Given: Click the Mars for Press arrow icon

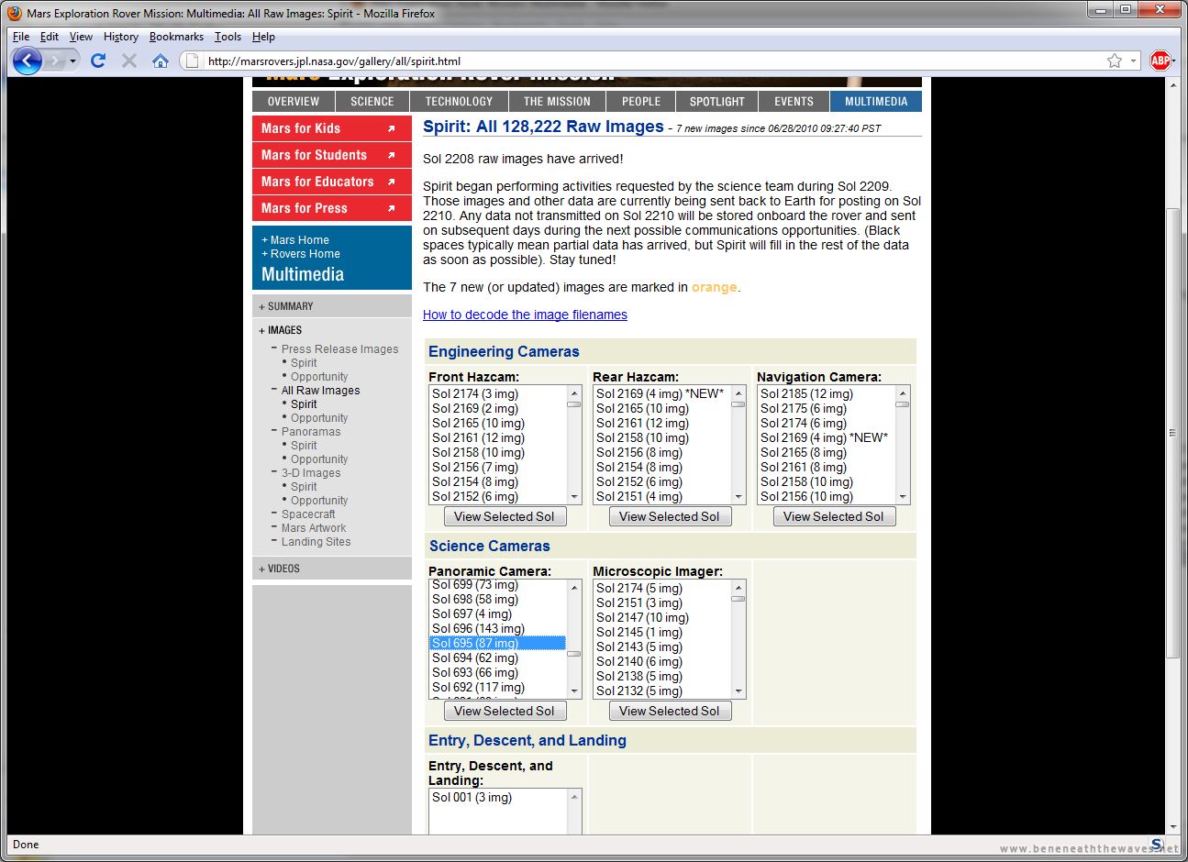Looking at the screenshot, I should click(391, 208).
